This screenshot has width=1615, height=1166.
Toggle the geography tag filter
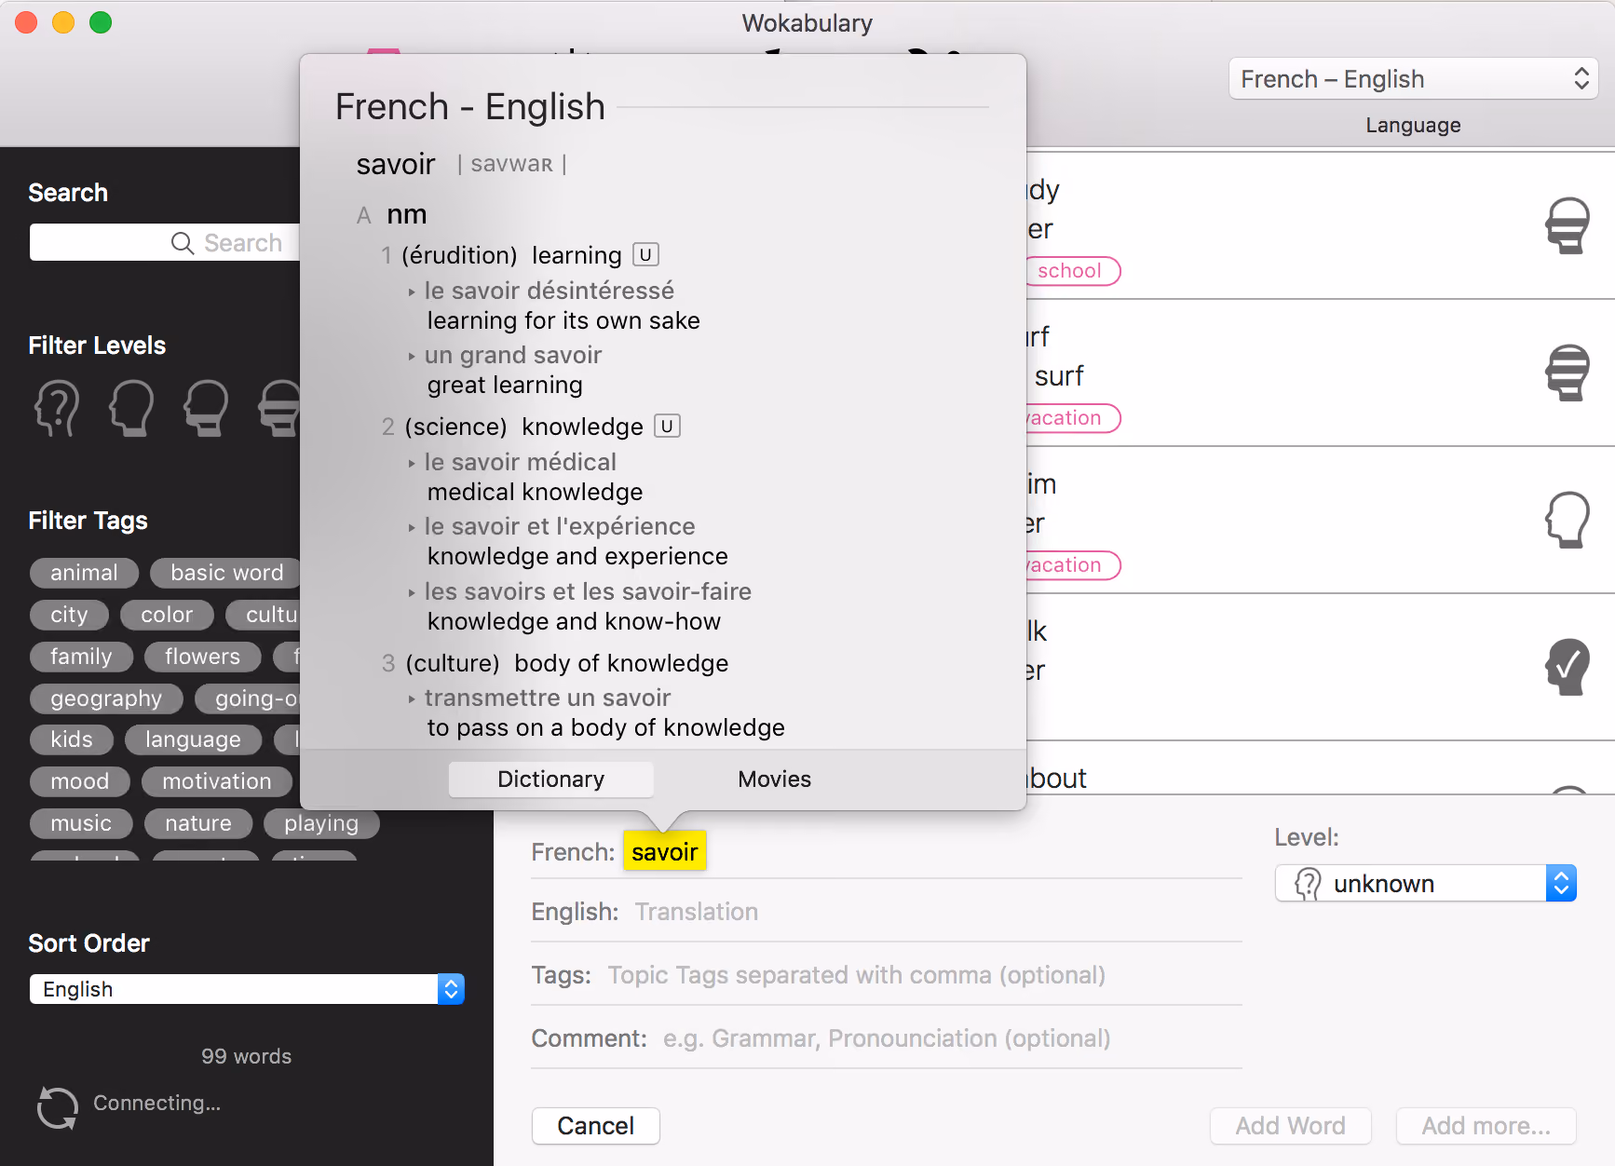[106, 698]
